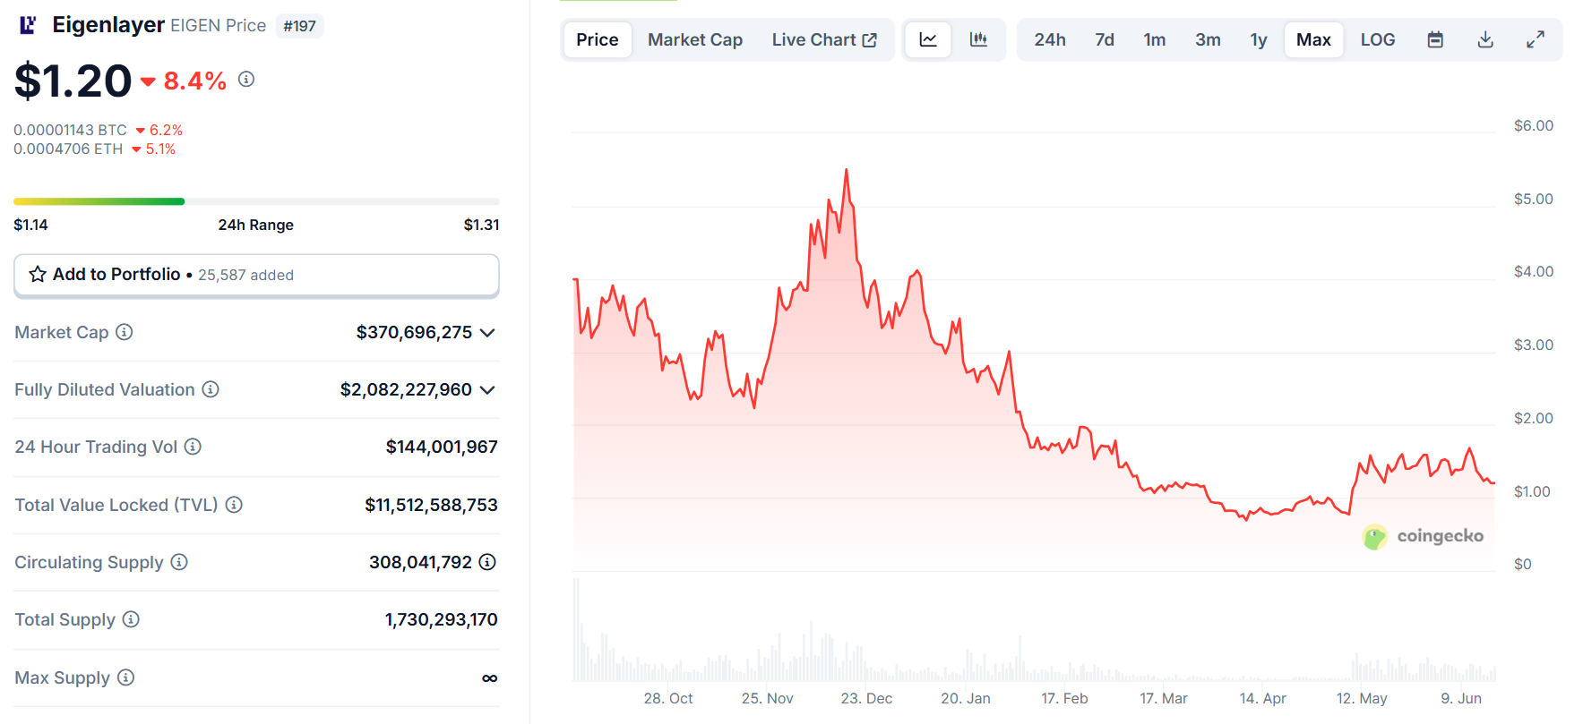The width and height of the screenshot is (1583, 724).
Task: Click the 0.0004706 ETH price text
Action: tap(68, 149)
